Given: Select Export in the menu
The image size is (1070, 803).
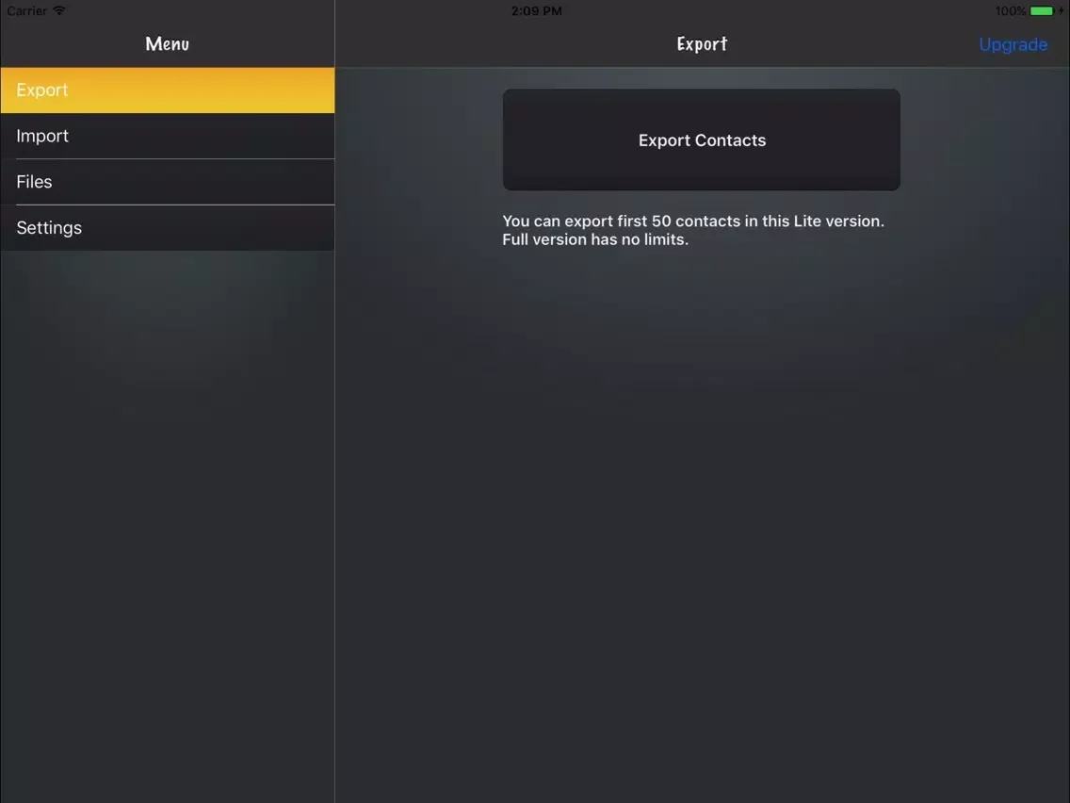Looking at the screenshot, I should [x=168, y=90].
